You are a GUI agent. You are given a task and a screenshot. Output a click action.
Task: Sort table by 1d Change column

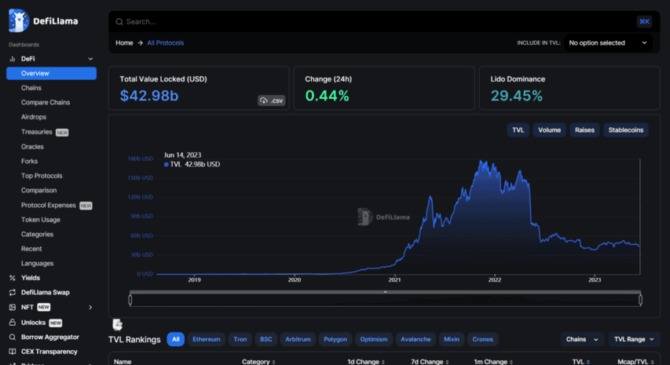click(366, 362)
